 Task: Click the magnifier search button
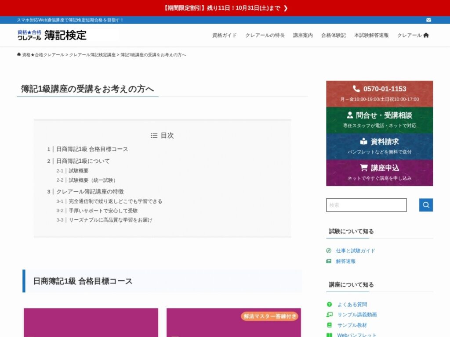click(x=426, y=205)
